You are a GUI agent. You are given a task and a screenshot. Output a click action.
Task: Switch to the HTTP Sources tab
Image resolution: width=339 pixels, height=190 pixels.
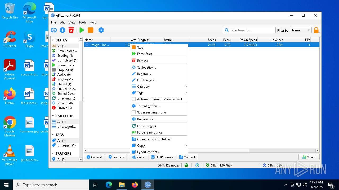point(163,157)
